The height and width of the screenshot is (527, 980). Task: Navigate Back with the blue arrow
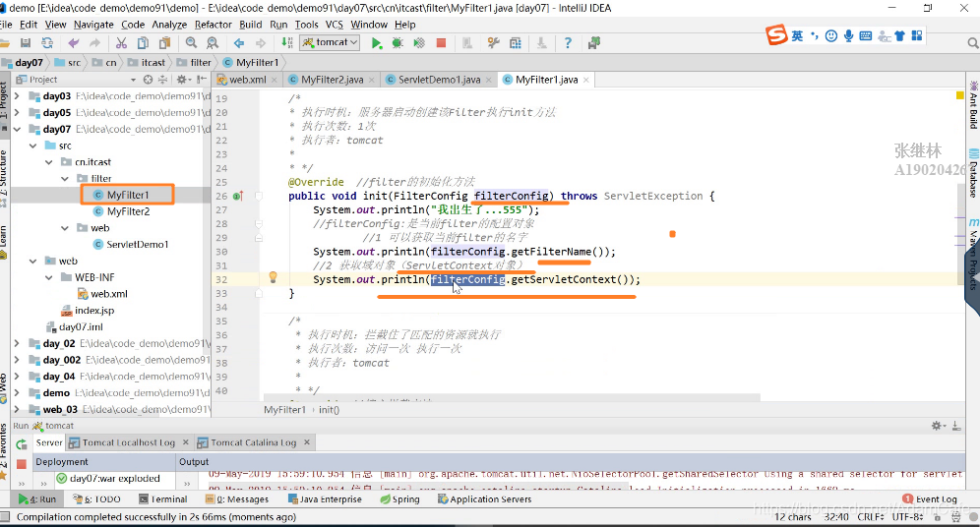pyautogui.click(x=239, y=43)
